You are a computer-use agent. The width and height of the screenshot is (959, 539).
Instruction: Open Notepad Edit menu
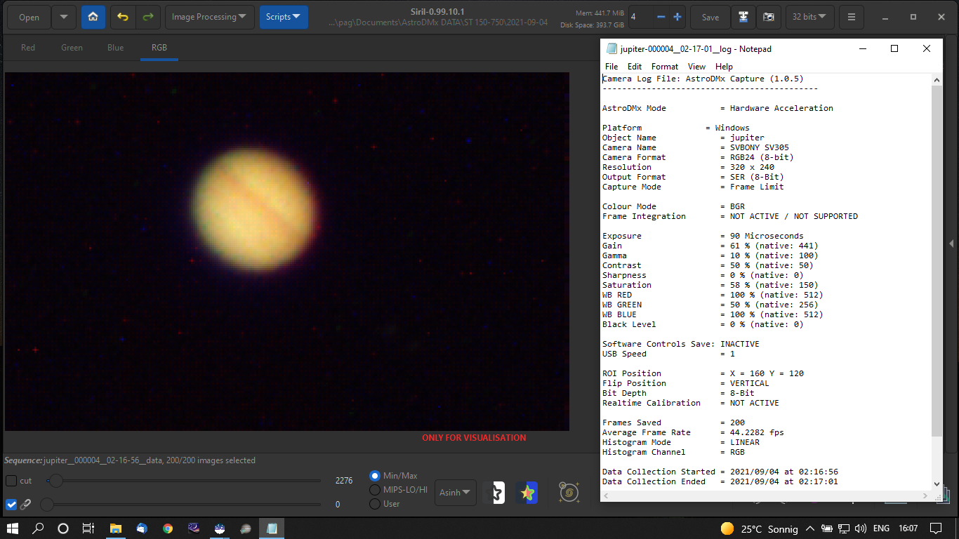pyautogui.click(x=635, y=67)
